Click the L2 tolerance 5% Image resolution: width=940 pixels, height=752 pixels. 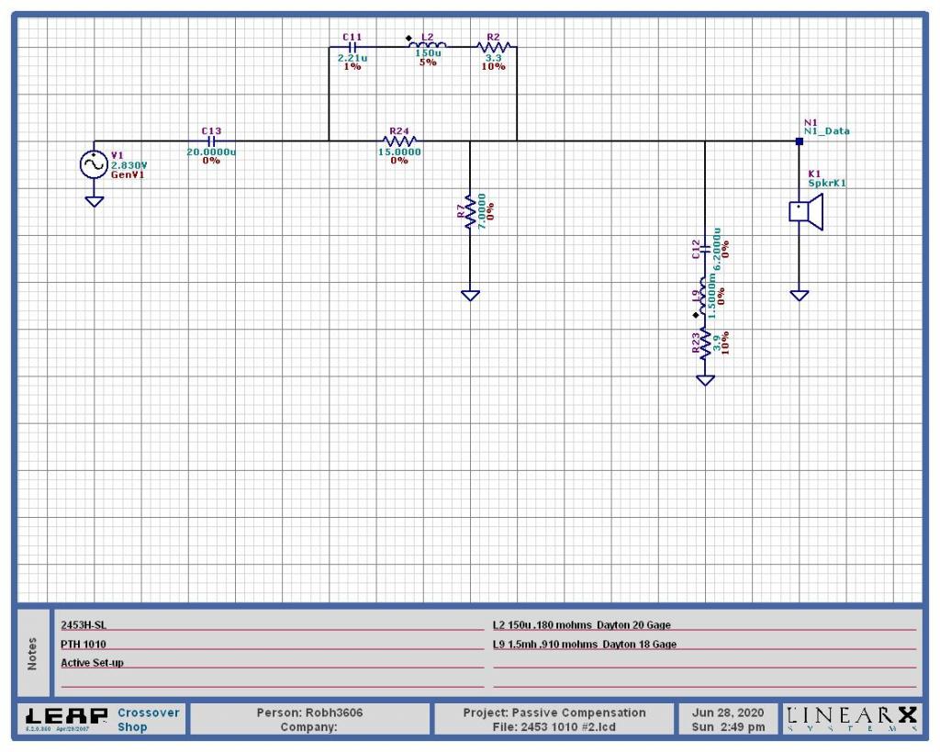428,62
